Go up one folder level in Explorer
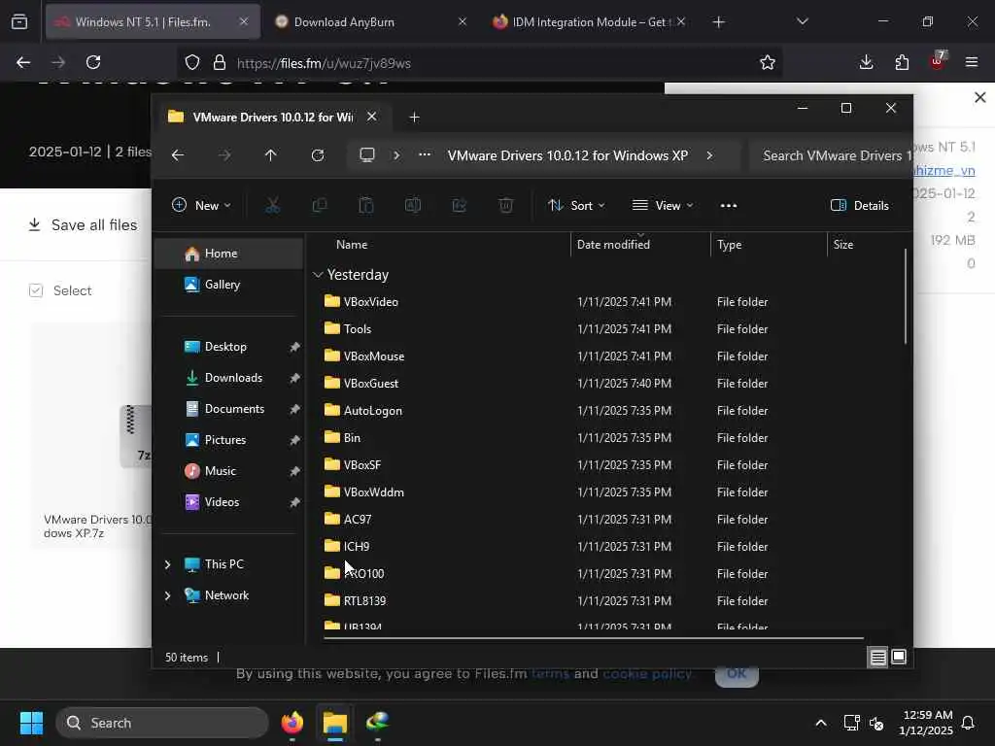995x746 pixels. point(271,155)
